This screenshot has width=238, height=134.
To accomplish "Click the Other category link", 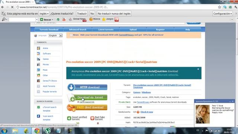I will coord(45,75).
